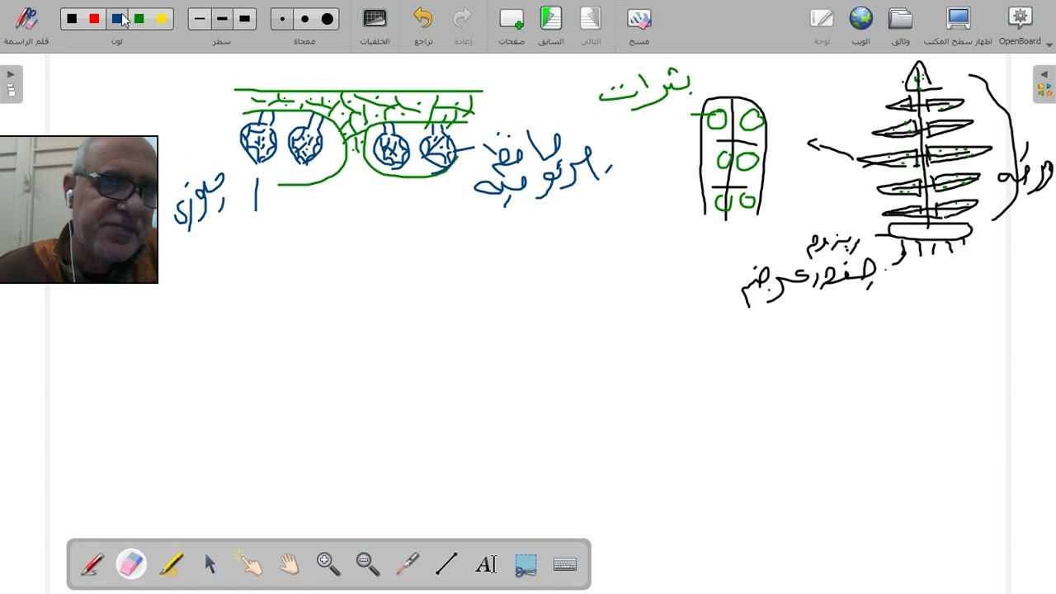
Task: Select the Interact with items pointer tool
Action: pos(249,564)
